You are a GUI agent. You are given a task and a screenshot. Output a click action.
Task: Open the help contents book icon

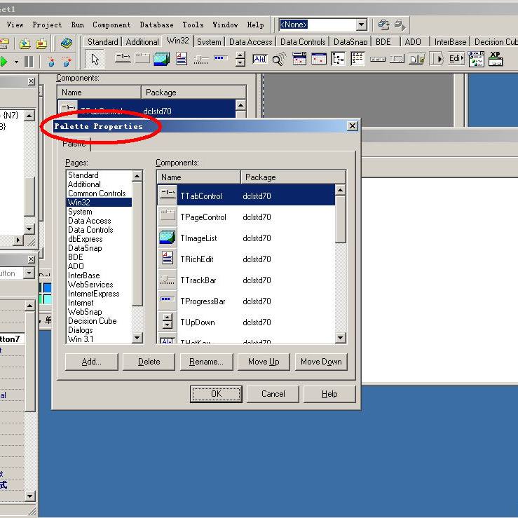pyautogui.click(x=67, y=43)
